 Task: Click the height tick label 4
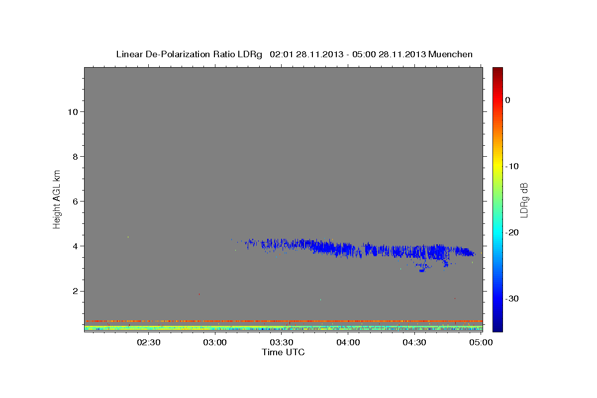coord(74,246)
